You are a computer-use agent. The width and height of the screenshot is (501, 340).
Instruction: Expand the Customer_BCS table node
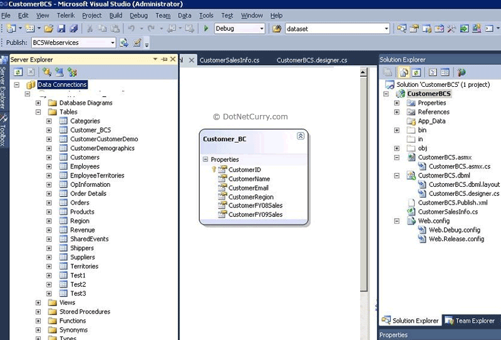click(x=49, y=130)
